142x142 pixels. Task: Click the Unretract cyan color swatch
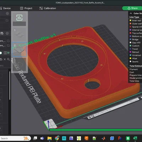coord(130,55)
